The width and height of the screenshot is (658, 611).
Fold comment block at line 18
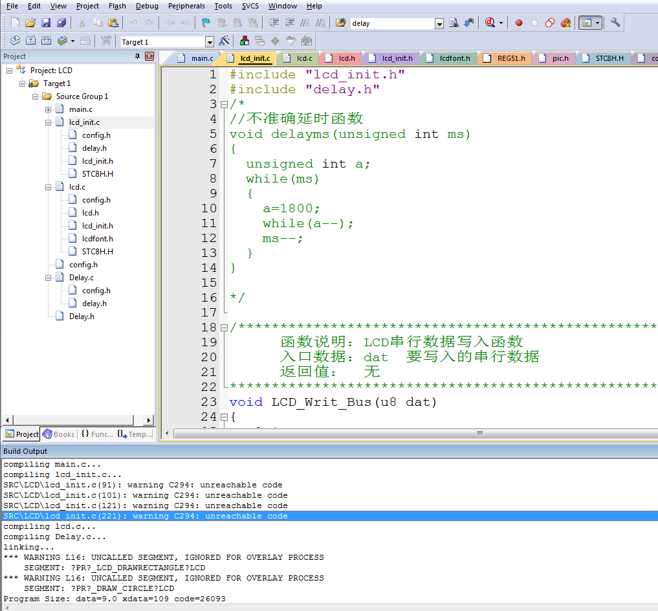pos(224,328)
